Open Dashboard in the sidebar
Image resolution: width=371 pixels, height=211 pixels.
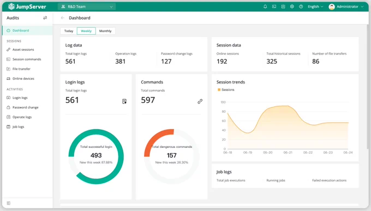pyautogui.click(x=27, y=31)
